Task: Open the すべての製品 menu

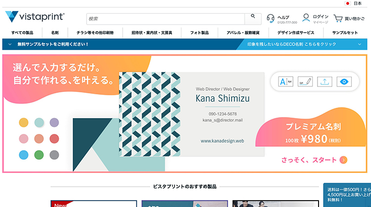Action: 22,33
